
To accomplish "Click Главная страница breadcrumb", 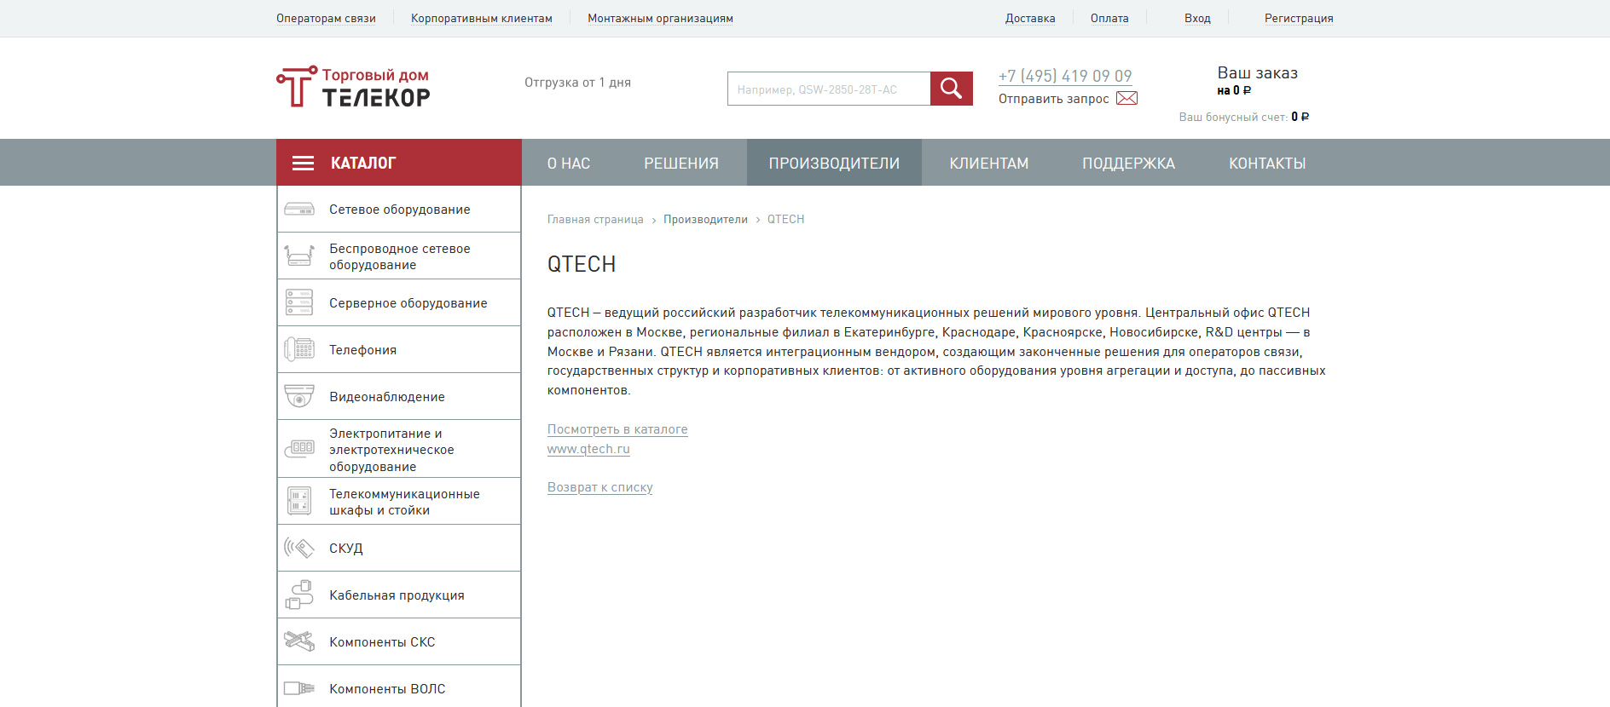I will pos(595,219).
